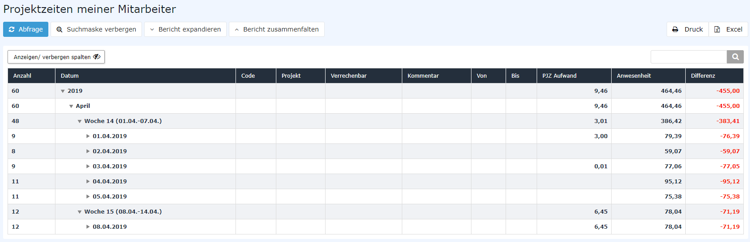Expand the 04.04.2019 day row

[88, 182]
